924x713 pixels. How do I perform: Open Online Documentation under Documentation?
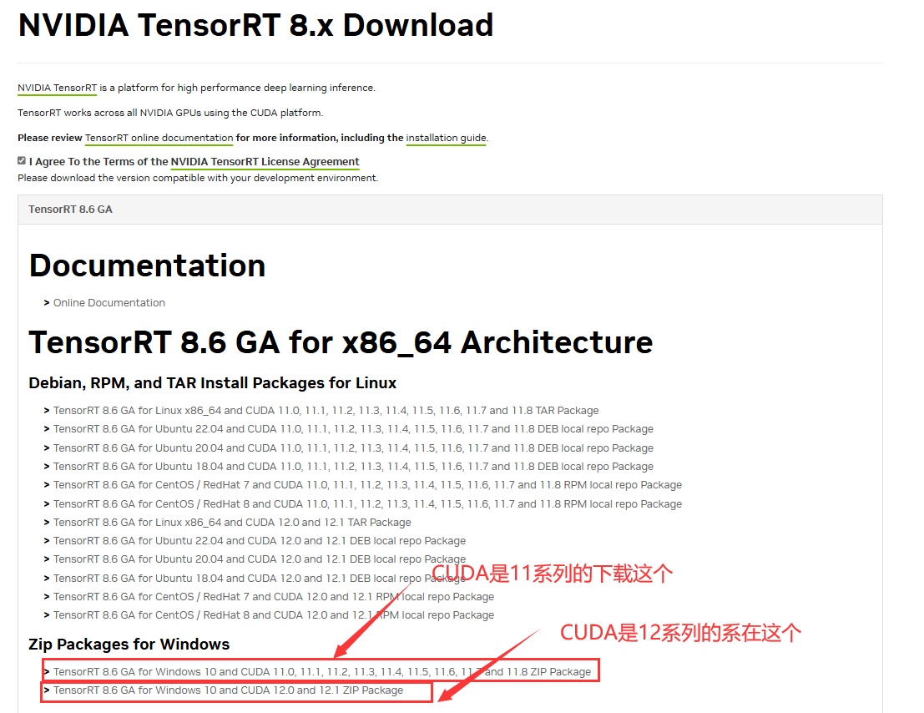tap(109, 302)
